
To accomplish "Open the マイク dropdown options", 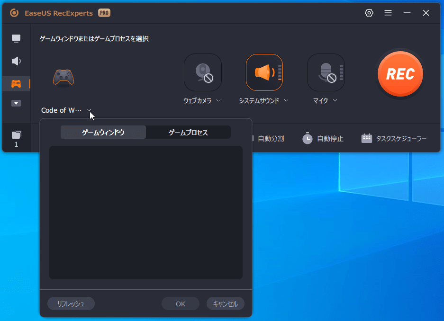I will pyautogui.click(x=335, y=100).
